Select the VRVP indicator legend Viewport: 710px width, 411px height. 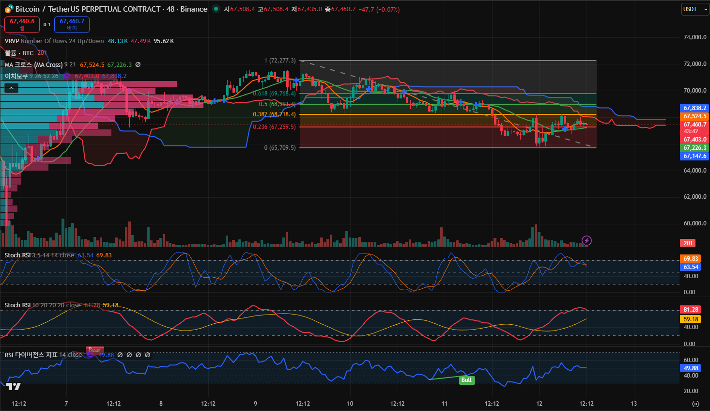tap(54, 41)
